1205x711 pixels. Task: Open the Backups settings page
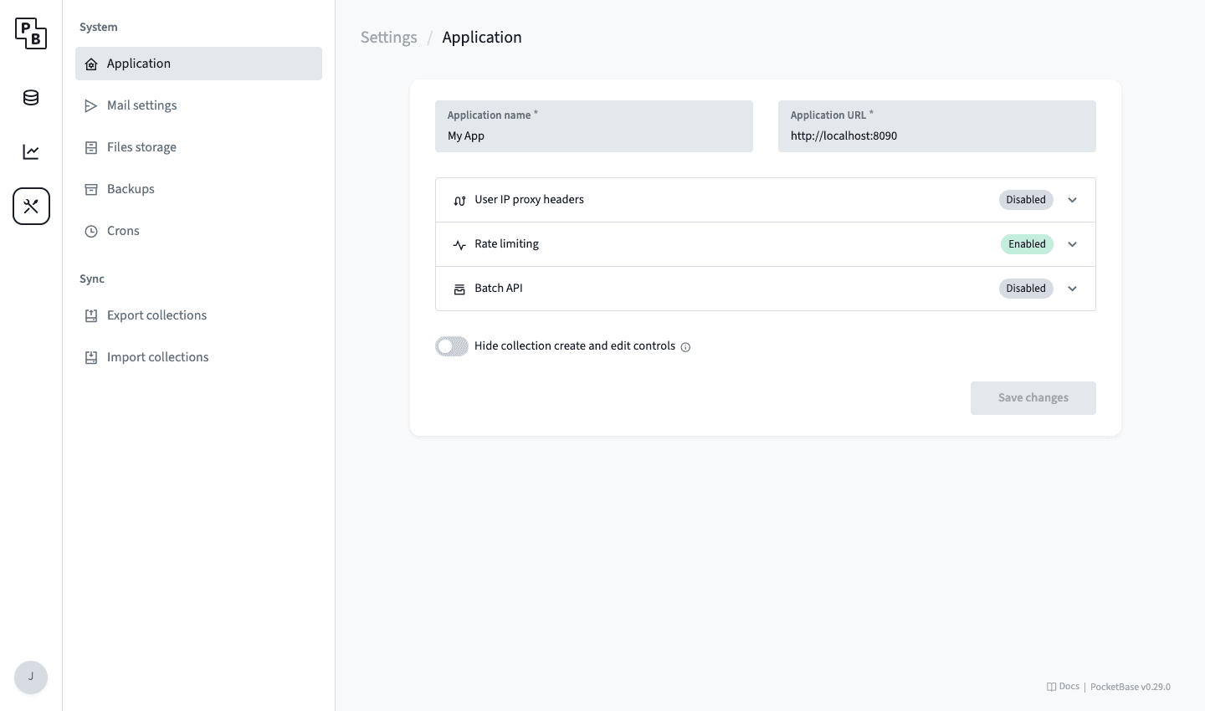click(131, 189)
